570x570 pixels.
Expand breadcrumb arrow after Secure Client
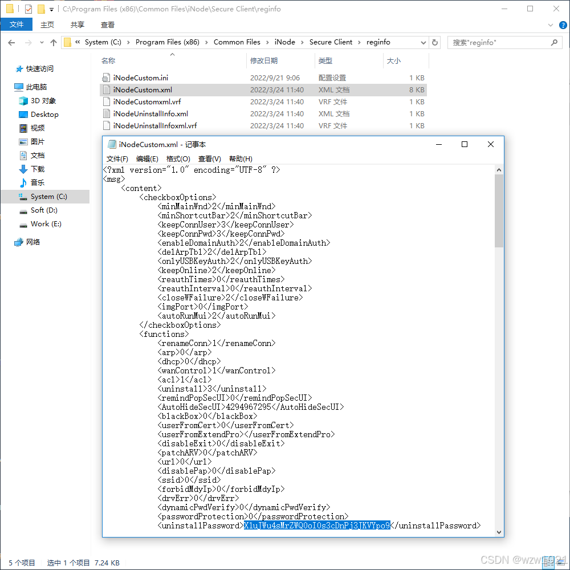(359, 43)
